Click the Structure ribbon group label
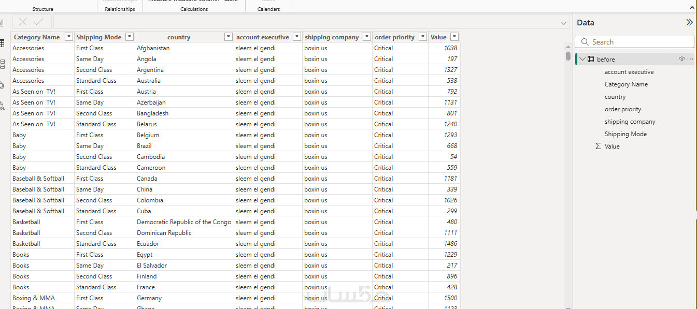 43,9
